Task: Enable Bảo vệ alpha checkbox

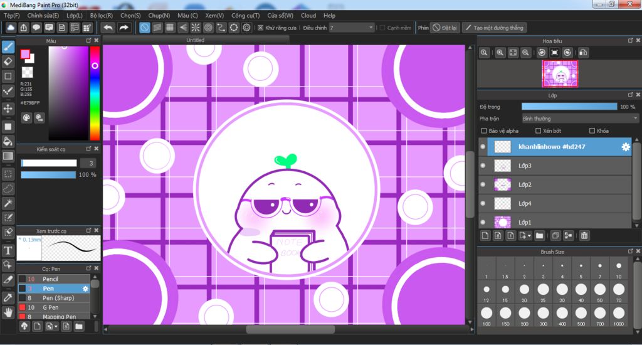Action: [483, 130]
